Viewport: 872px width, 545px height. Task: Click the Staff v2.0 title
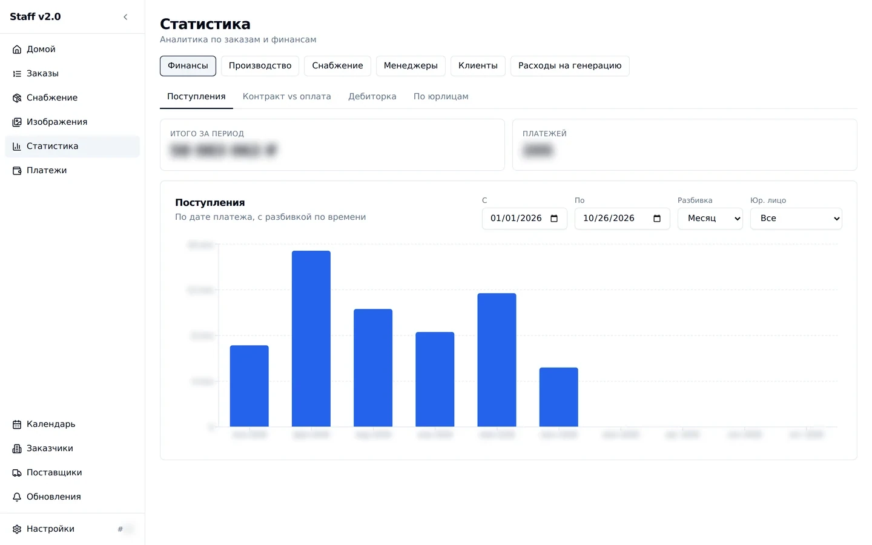coord(35,17)
